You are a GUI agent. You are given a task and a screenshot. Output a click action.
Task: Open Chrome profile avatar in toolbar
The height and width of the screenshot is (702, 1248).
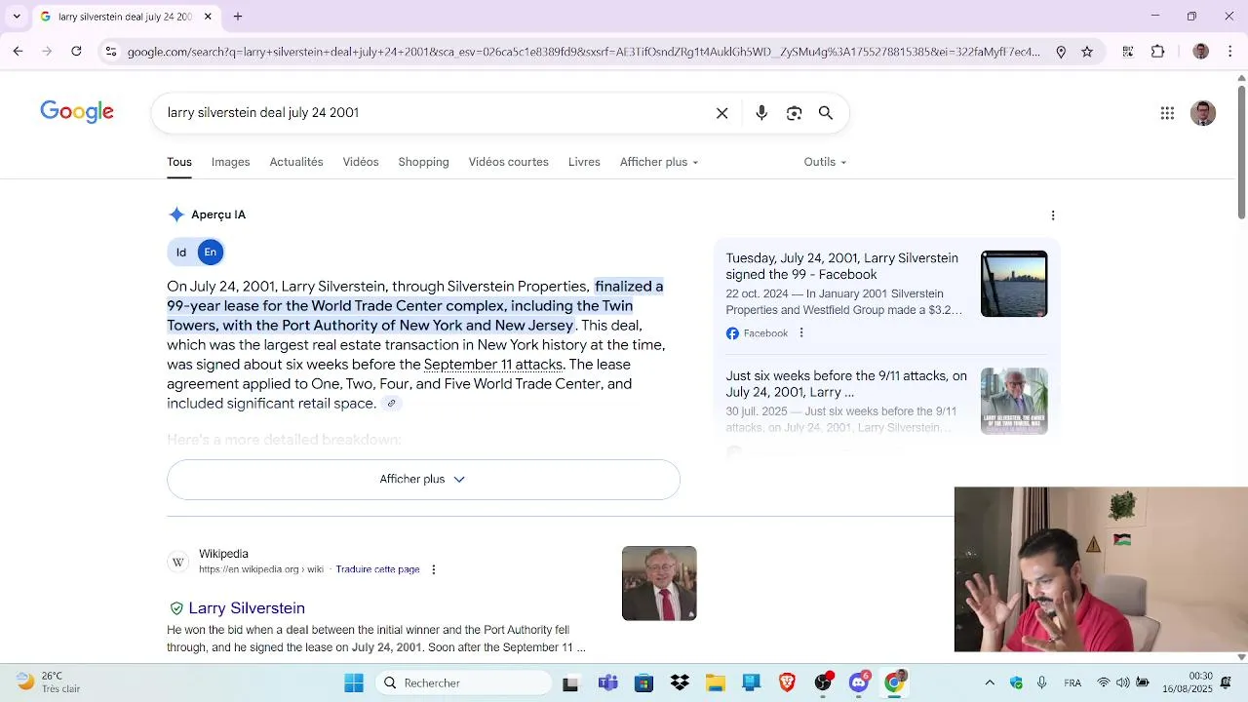point(1201,52)
